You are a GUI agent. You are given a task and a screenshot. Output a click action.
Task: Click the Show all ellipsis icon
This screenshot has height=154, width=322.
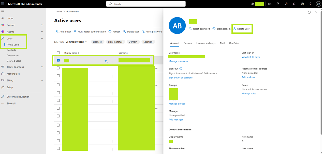pyautogui.click(x=3, y=104)
